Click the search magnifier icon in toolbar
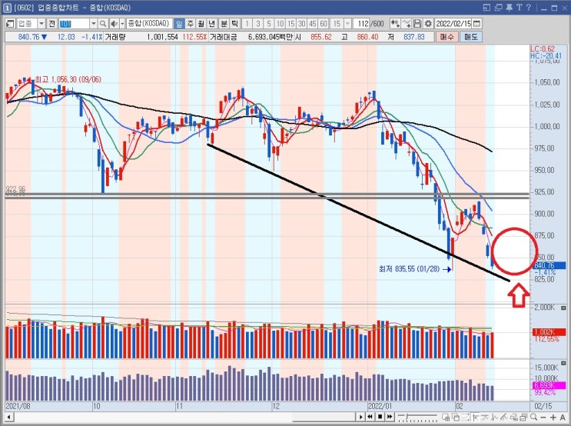Viewport: 571px width, 426px height. coord(103,24)
